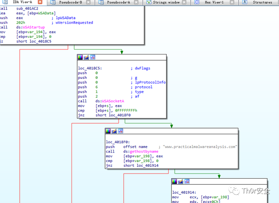Image resolution: width=279 pixels, height=203 pixels.
Task: Set node color for loc_4018F0 block
Action: click(x=108, y=131)
